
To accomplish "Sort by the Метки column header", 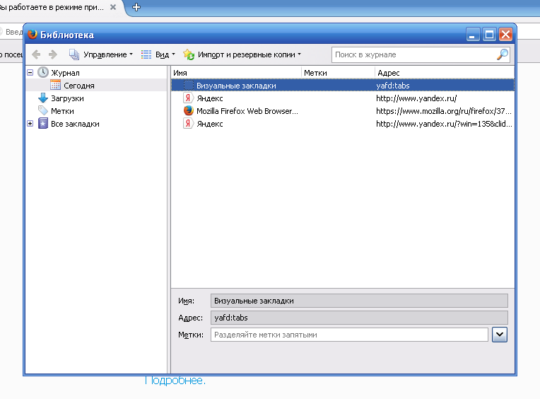I will point(338,73).
